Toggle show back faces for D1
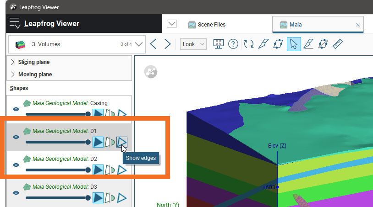373x207 pixels. tap(110, 142)
